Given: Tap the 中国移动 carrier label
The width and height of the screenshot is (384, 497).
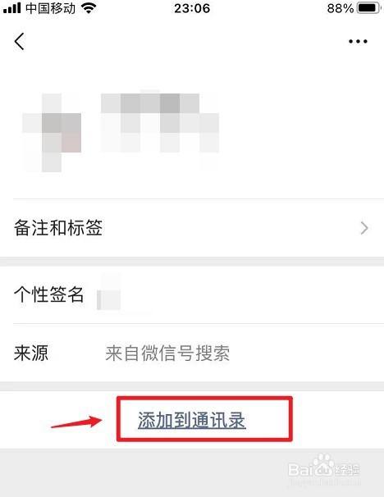Looking at the screenshot, I should pos(51,8).
